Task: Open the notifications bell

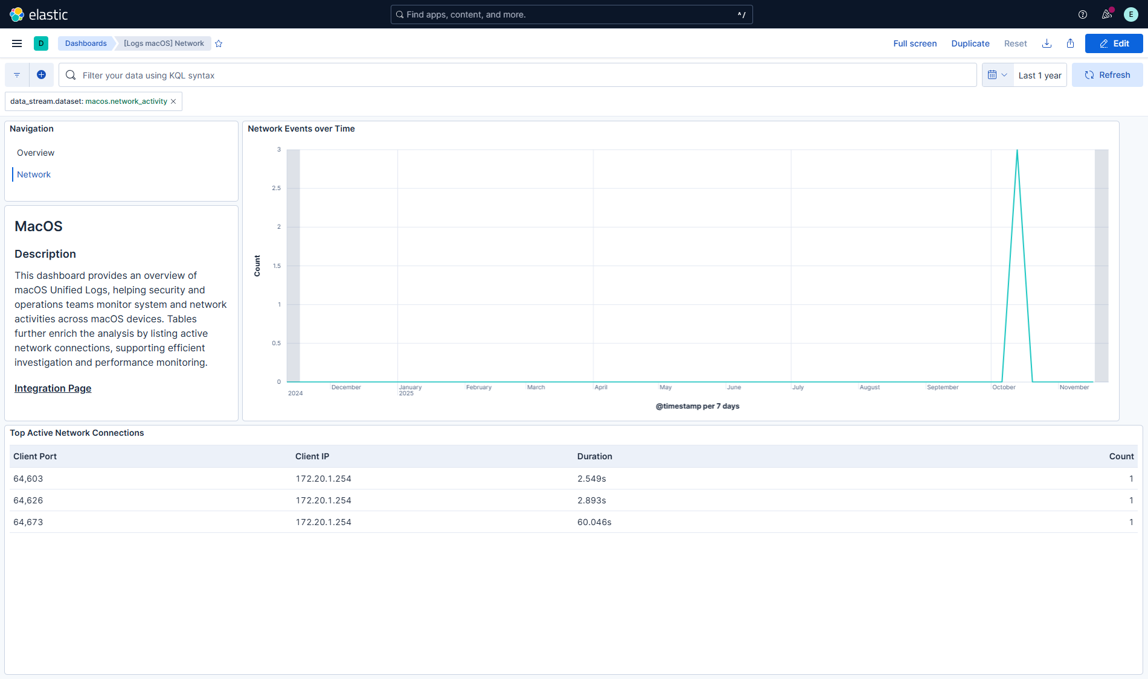Action: (x=1106, y=14)
